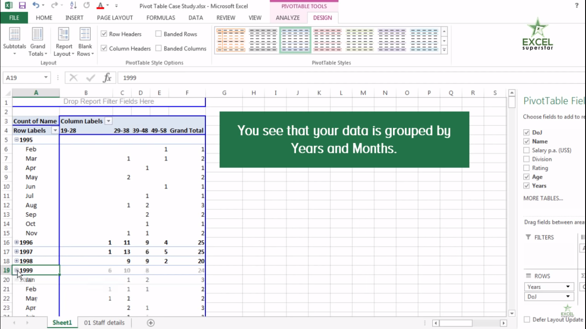Viewport: 586px width, 329px height.
Task: Switch to the FORMULAS ribbon tab
Action: click(x=161, y=18)
